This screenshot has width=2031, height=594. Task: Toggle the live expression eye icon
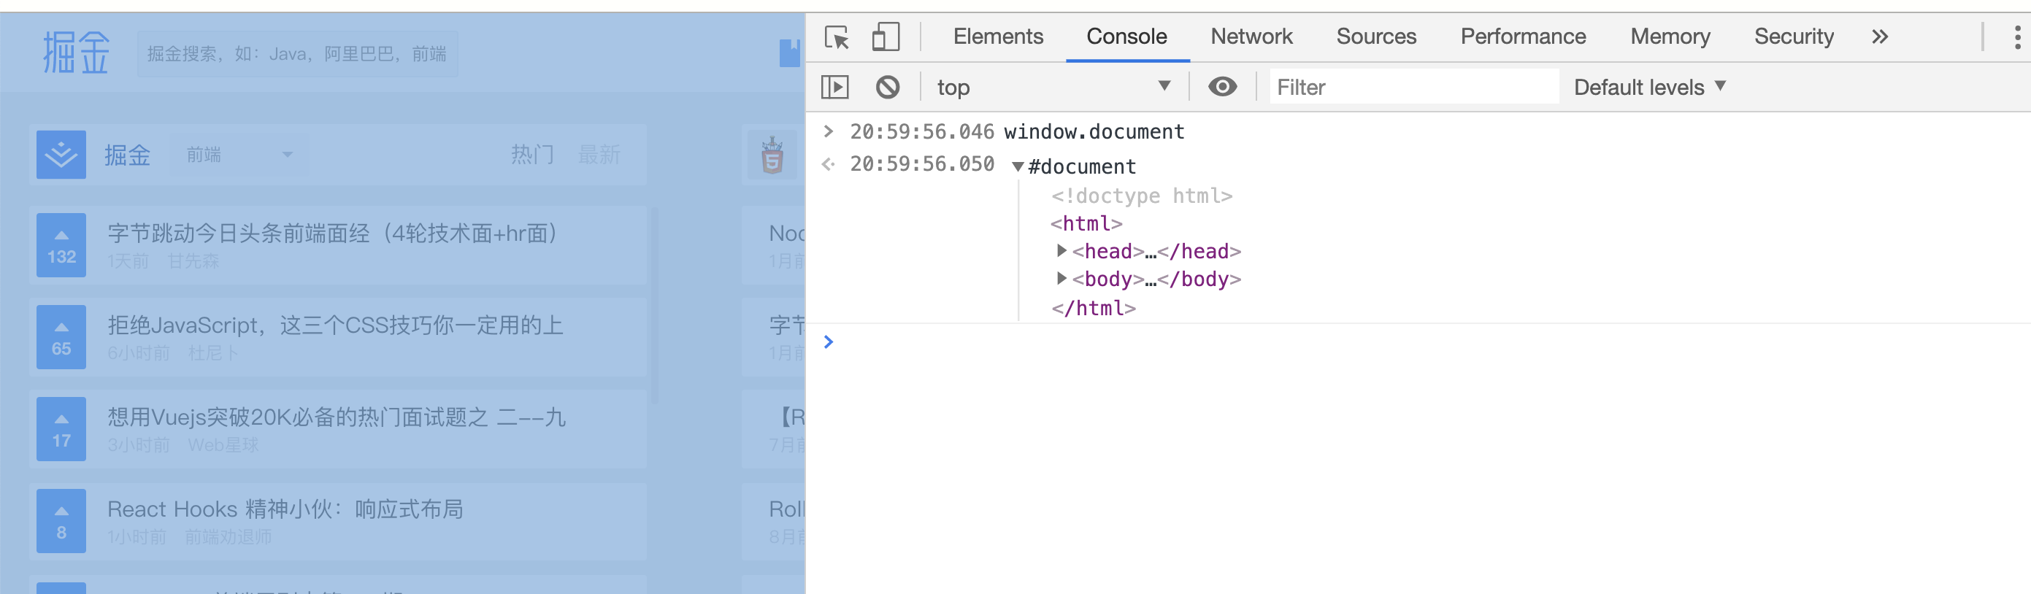click(1222, 87)
